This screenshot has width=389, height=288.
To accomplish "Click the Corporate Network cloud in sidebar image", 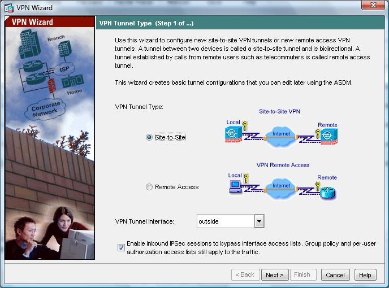I will coord(45,110).
